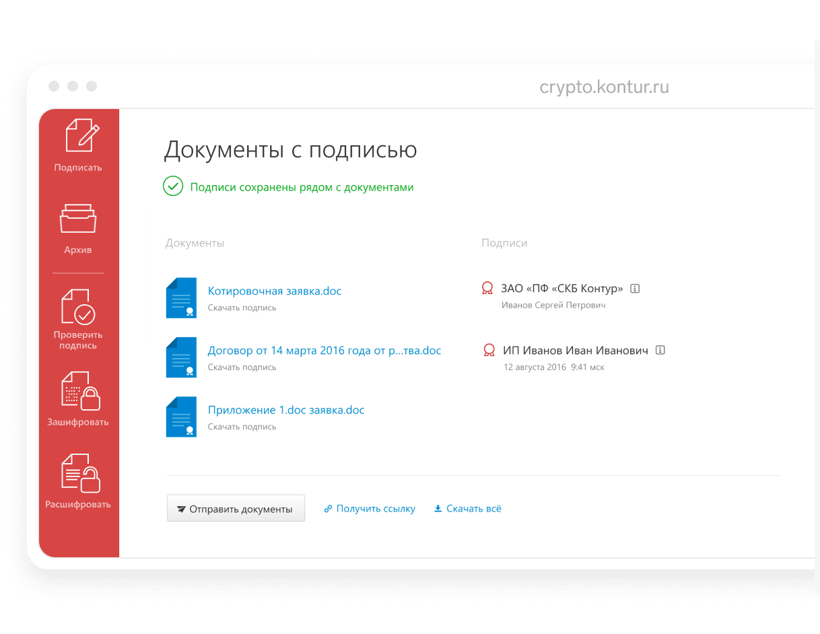
Task: Open Котировочная заявка.doc link
Action: tap(275, 291)
